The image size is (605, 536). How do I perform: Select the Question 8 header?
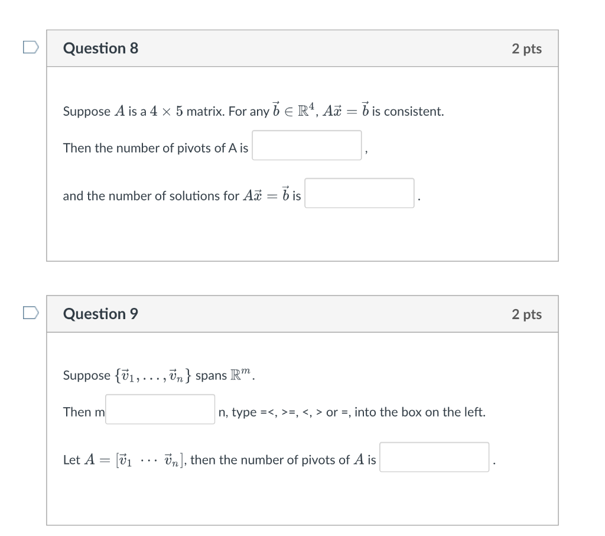click(100, 48)
